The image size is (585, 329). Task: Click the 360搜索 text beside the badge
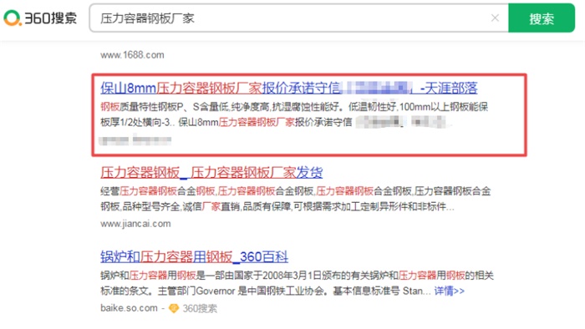click(x=200, y=308)
